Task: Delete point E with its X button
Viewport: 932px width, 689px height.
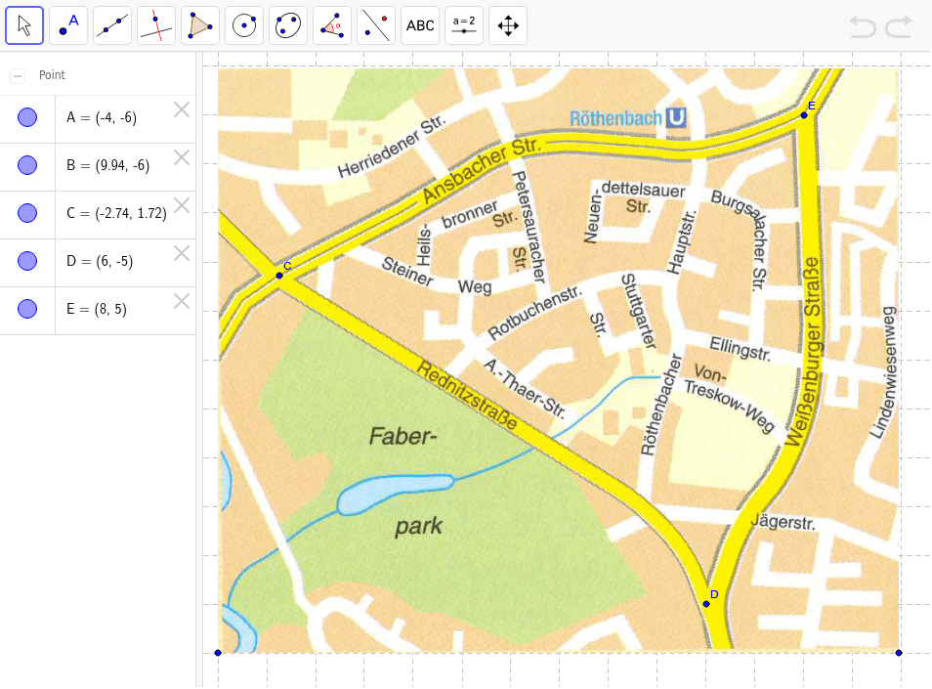Action: pyautogui.click(x=182, y=301)
